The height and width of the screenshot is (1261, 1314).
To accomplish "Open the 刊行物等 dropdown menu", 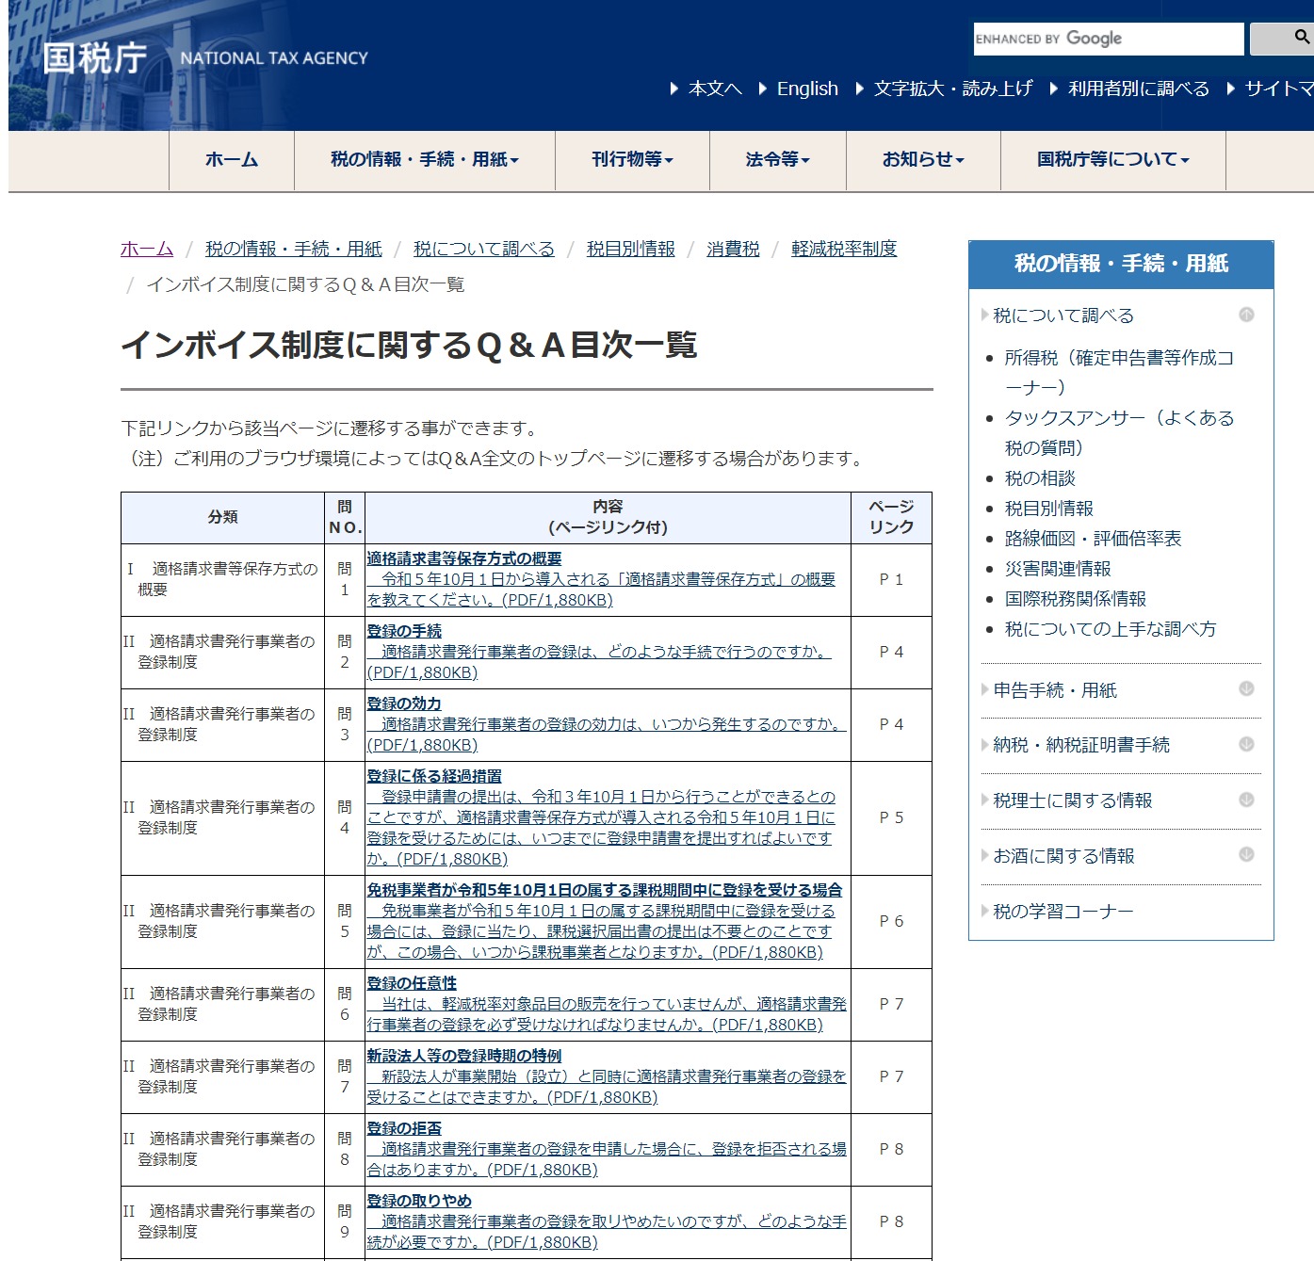I will (632, 160).
